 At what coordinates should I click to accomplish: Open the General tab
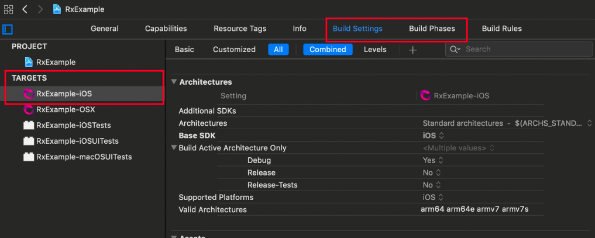[105, 29]
